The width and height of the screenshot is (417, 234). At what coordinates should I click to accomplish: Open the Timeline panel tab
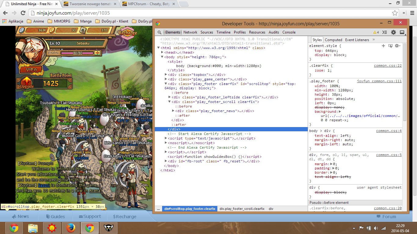pos(223,32)
